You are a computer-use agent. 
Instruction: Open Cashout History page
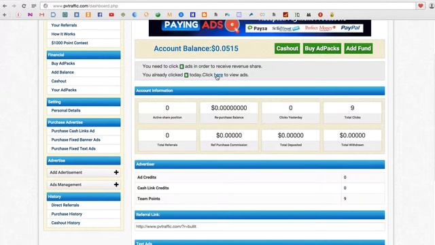(x=65, y=223)
